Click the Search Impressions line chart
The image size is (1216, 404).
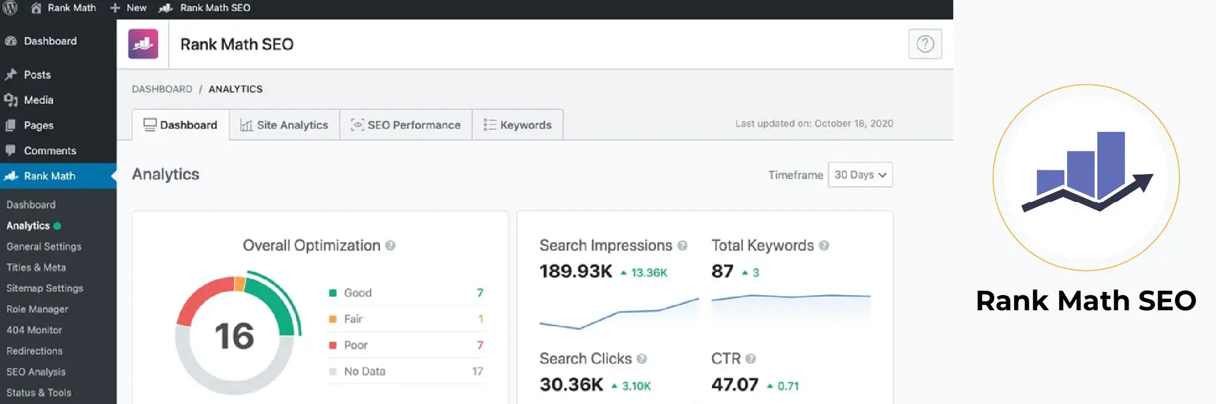click(x=619, y=314)
